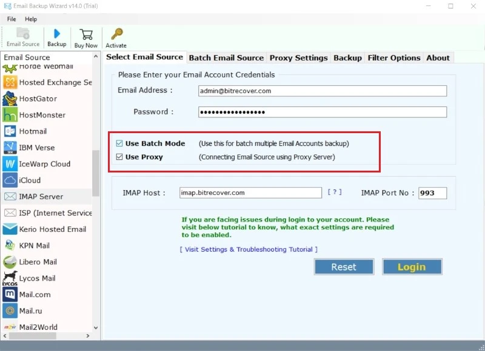Choose the iCloud icon in sidebar
This screenshot has width=485, height=351.
[x=10, y=180]
